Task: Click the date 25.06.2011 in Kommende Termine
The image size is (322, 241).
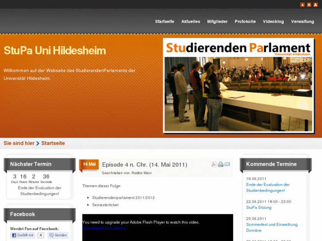Action: [256, 218]
